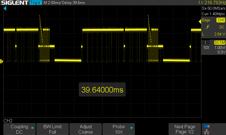Open the Coupling DC softkey menu
The image size is (226, 135).
(x=19, y=129)
